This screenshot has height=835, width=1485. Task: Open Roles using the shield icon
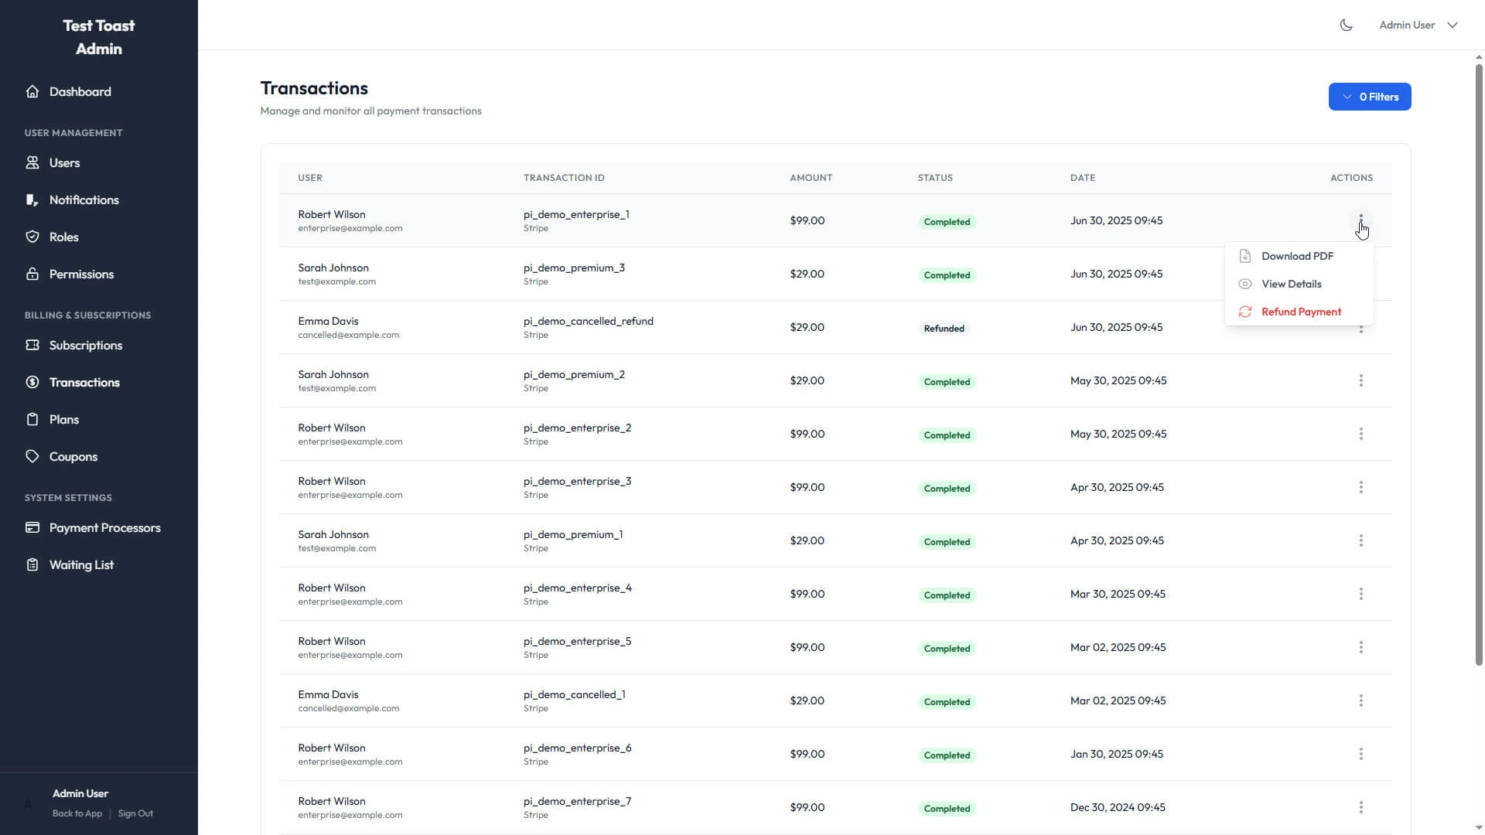click(32, 237)
